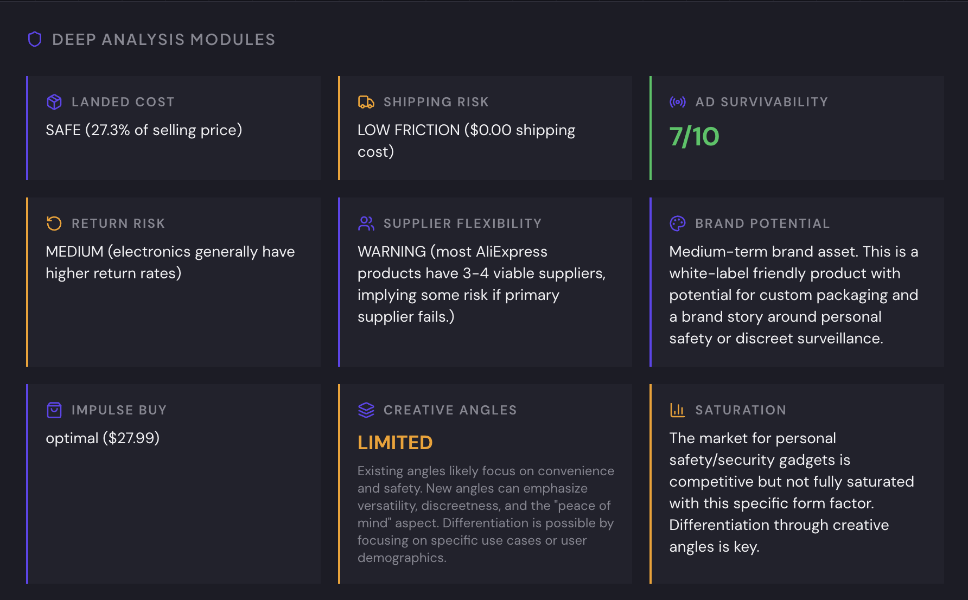The image size is (968, 600).
Task: Select the LIMITED label under Creative Angles
Action: pos(394,442)
